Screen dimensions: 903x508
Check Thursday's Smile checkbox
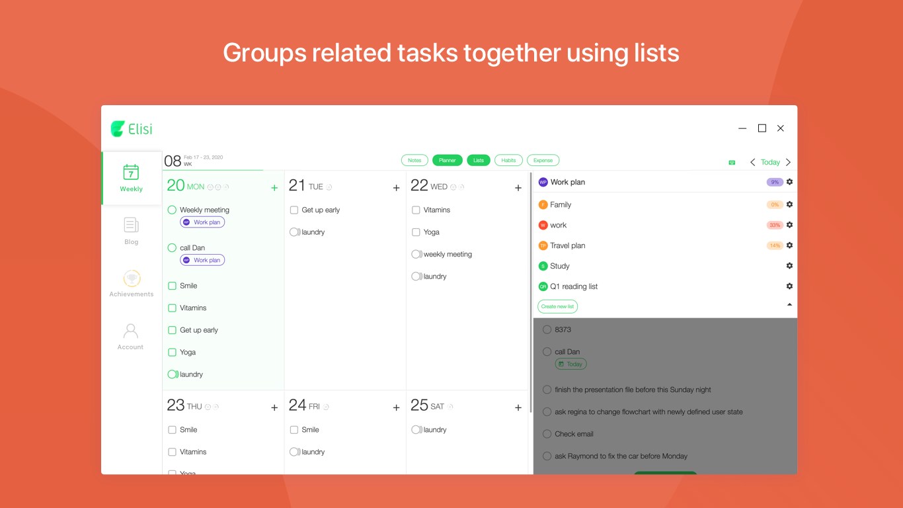172,430
